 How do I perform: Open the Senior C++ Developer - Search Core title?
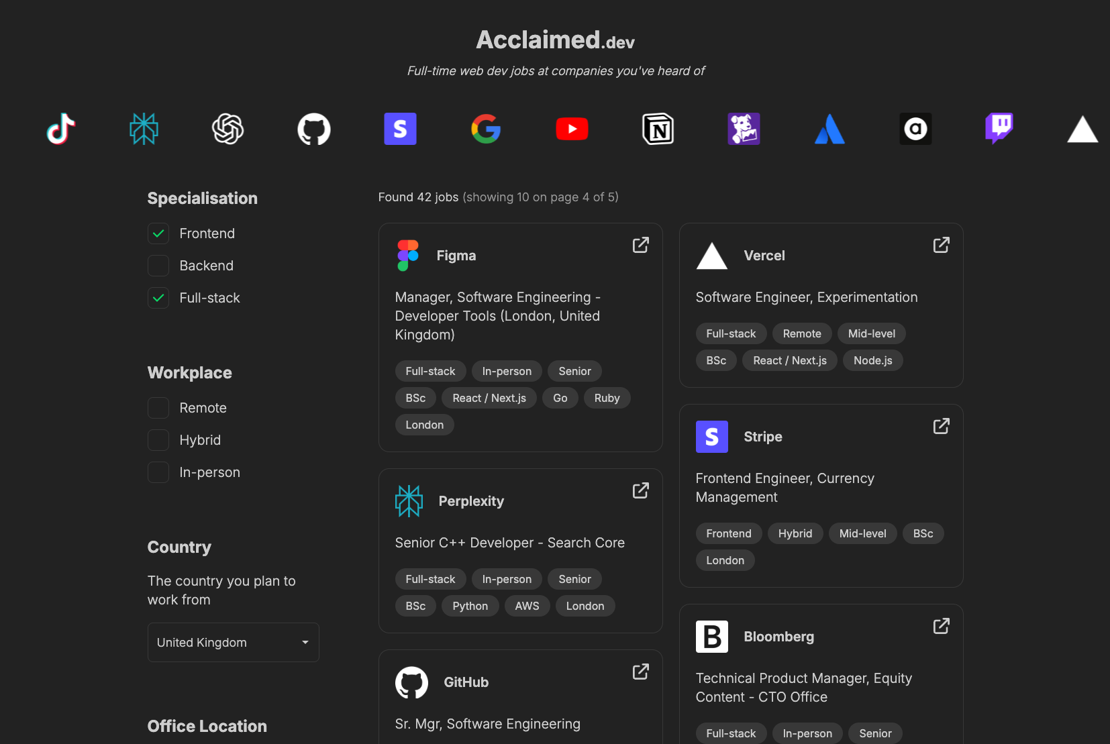tap(509, 543)
